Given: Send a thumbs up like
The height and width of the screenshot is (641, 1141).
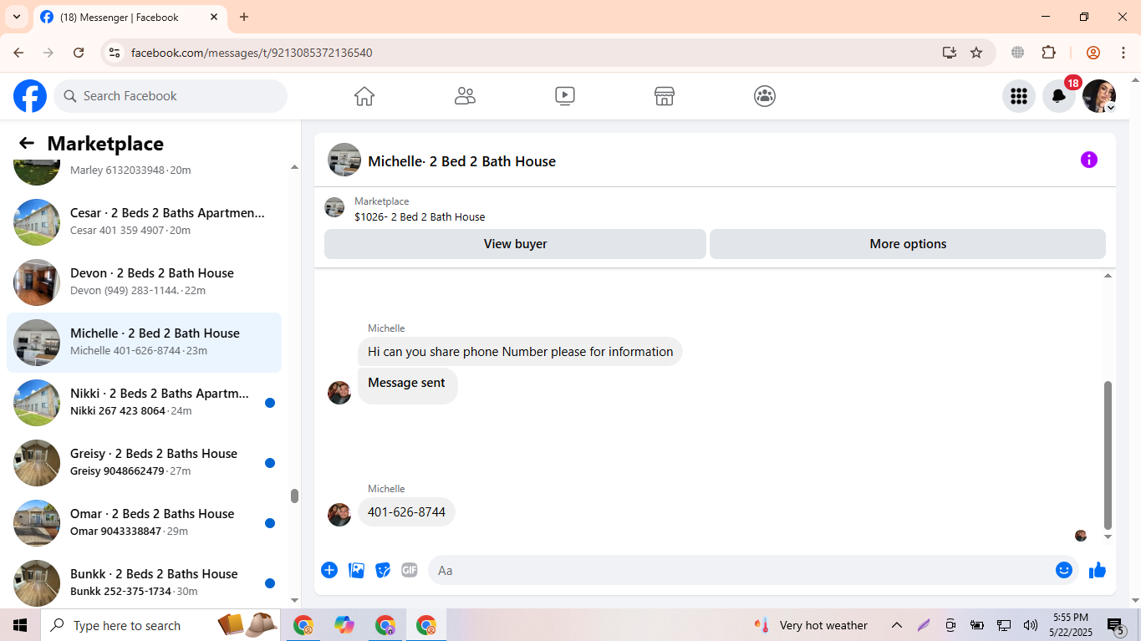Looking at the screenshot, I should coord(1098,570).
